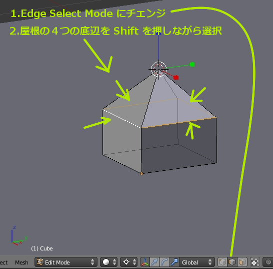Select the orange highlighted front roof edge
273x269 pixels.
[179, 123]
